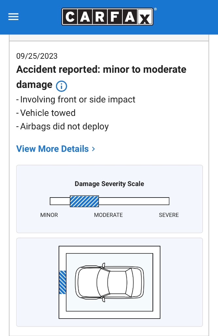Click the MINOR severity label
218x336 pixels.
[49, 215]
